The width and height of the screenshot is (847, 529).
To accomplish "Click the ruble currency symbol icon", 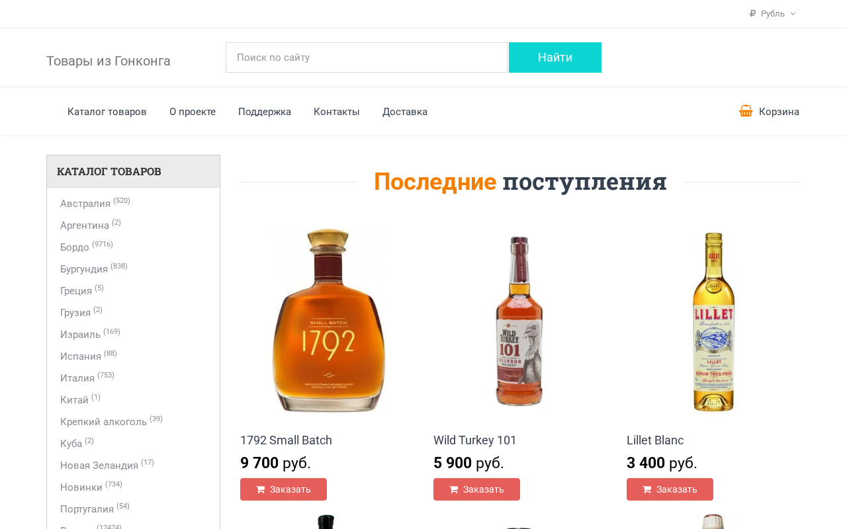I will point(752,14).
